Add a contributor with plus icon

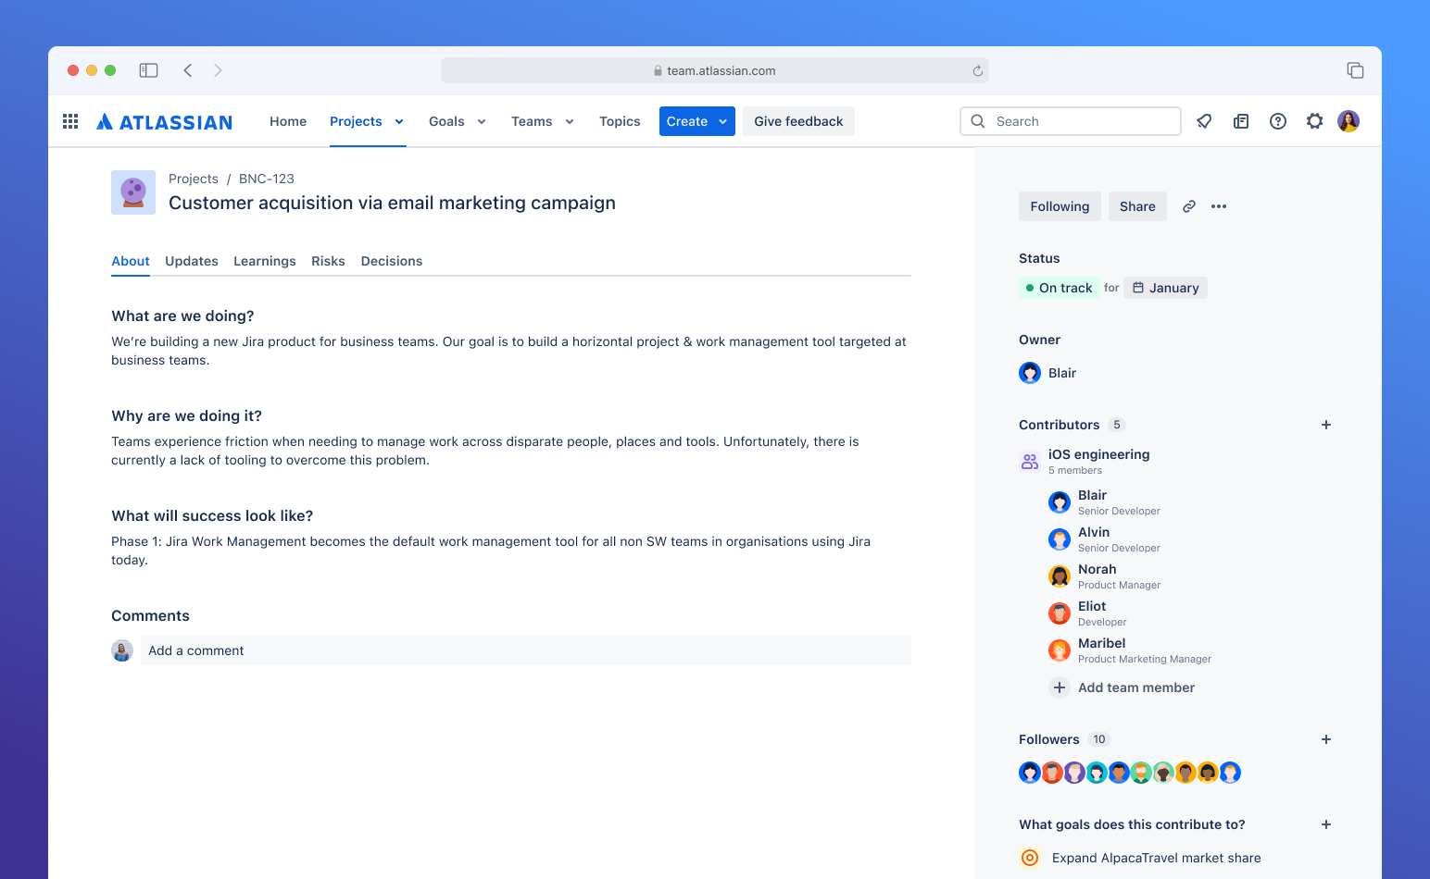tap(1326, 425)
